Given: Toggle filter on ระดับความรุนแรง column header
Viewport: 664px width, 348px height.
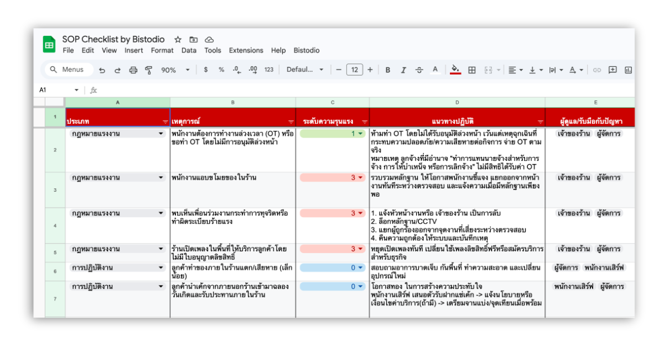Looking at the screenshot, I should 364,122.
